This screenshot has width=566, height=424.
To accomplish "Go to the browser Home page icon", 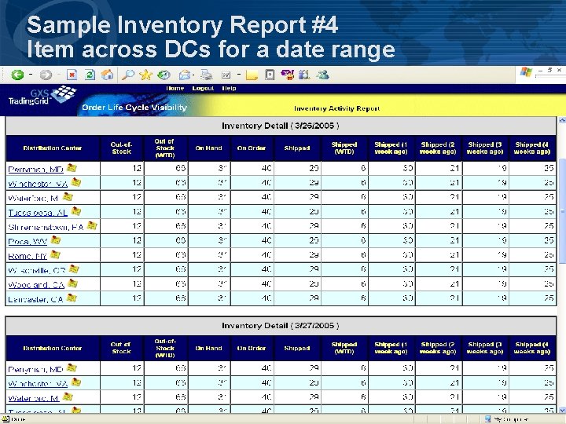I will pos(107,75).
